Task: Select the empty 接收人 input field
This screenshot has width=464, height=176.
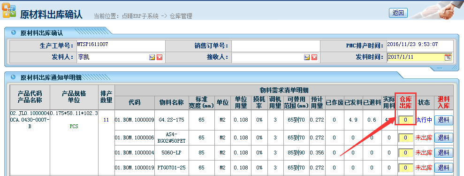Action: point(267,57)
